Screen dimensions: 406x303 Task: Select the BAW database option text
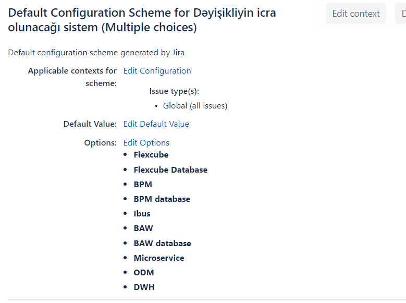click(163, 244)
